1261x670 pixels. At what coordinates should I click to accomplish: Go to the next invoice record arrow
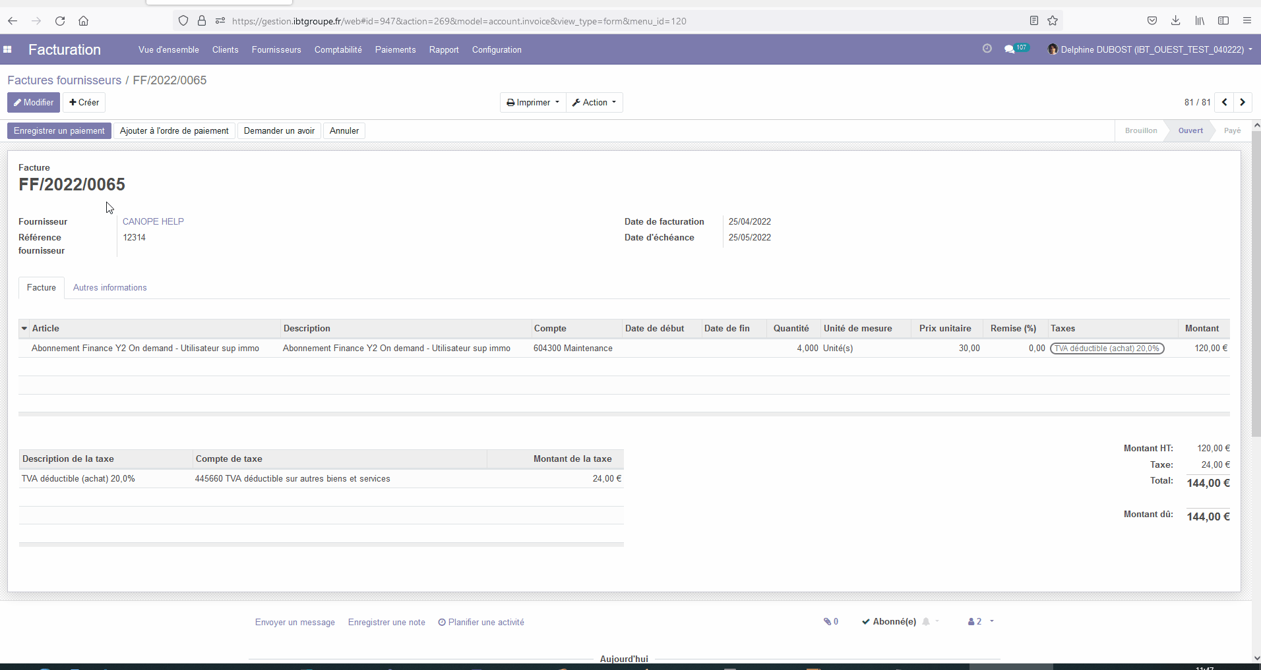[x=1243, y=102]
